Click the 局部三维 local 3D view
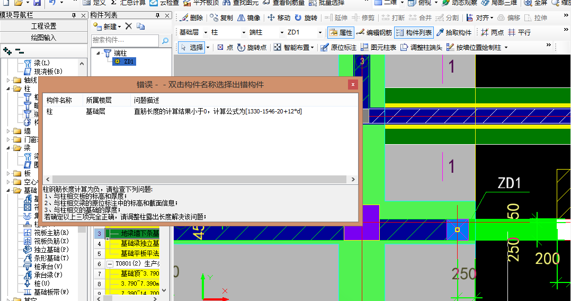 [x=499, y=3]
